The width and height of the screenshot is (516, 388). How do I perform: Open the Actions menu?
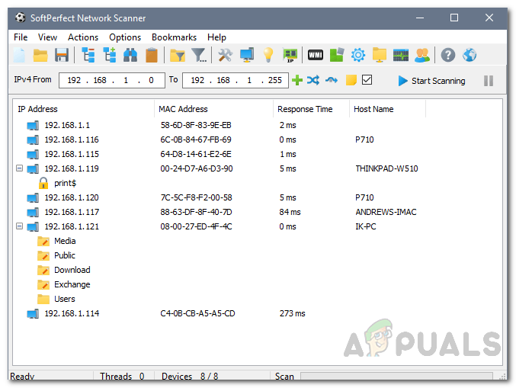pyautogui.click(x=83, y=37)
